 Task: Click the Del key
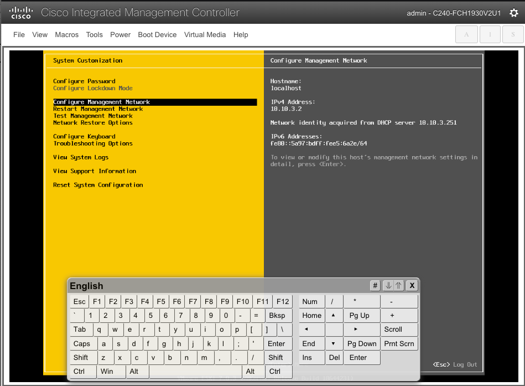334,358
